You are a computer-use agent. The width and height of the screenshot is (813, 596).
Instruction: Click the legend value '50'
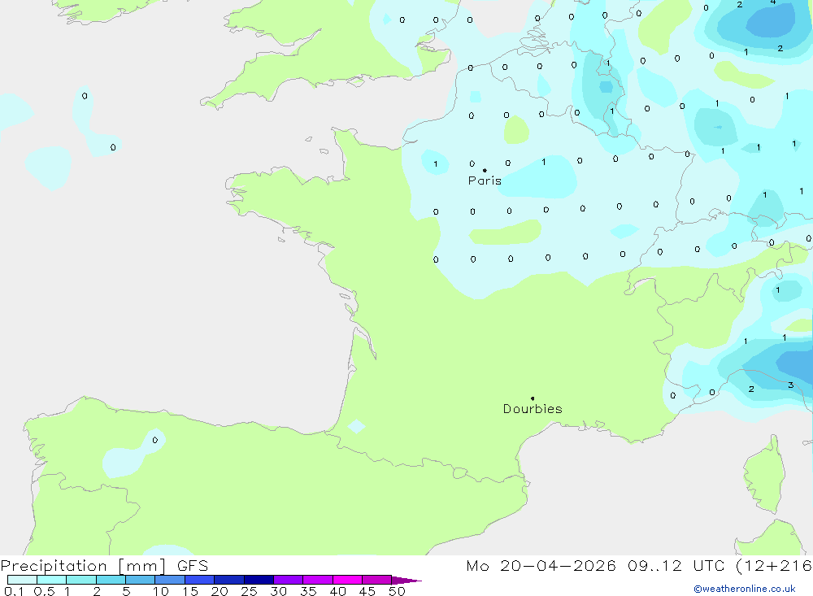(x=397, y=591)
